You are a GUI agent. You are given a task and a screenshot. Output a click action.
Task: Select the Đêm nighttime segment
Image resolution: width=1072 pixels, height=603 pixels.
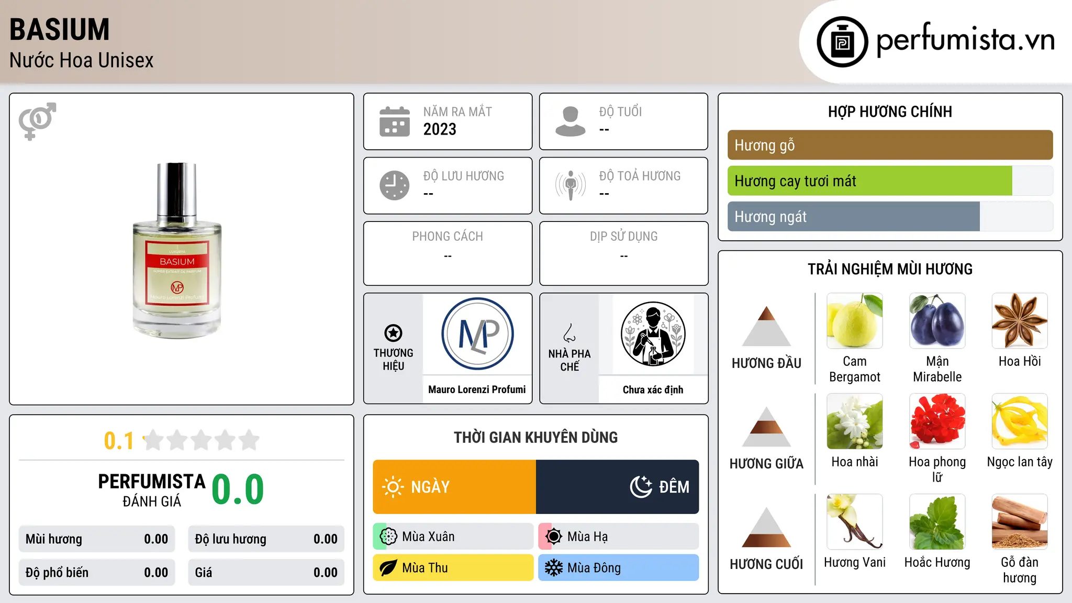click(618, 487)
